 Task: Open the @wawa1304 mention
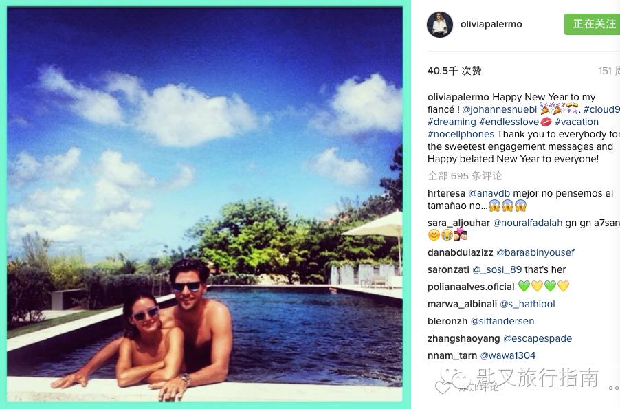click(508, 355)
